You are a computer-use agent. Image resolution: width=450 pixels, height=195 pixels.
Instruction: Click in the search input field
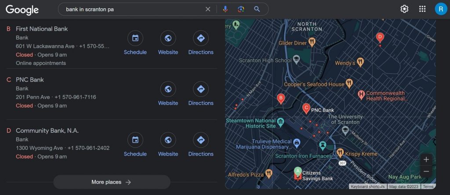point(132,9)
